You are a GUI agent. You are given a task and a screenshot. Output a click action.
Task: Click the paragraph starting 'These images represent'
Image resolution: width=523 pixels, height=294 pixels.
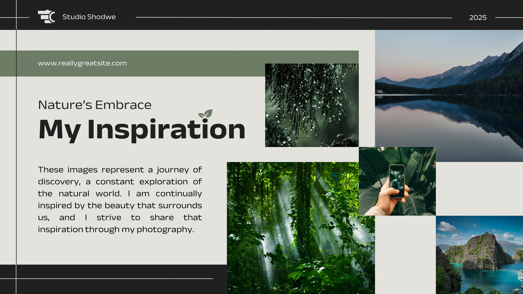(120, 200)
